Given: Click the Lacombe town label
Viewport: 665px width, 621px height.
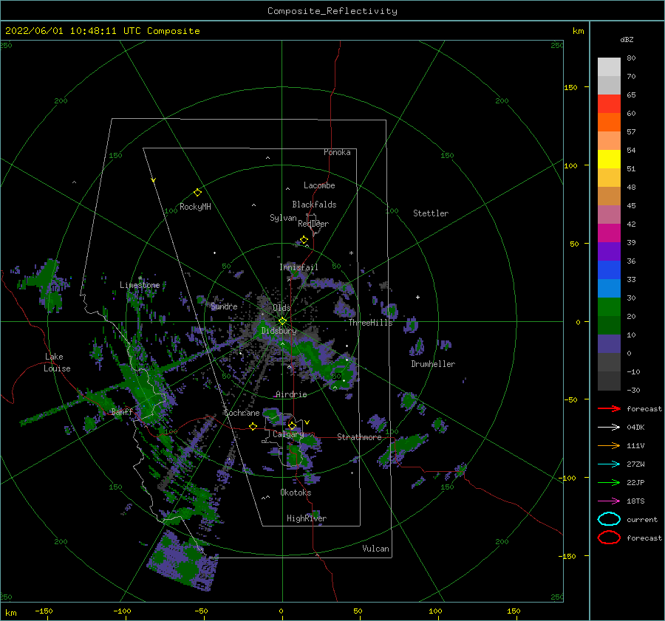Looking at the screenshot, I should tap(319, 185).
